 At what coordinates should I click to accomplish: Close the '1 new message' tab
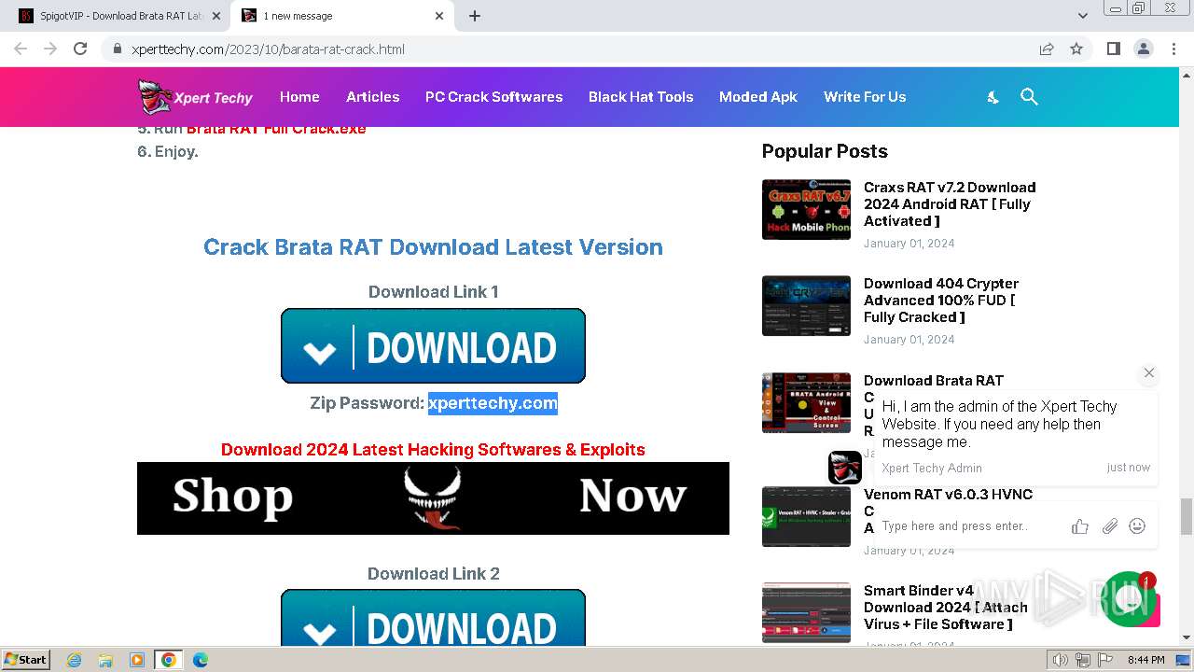coord(439,16)
